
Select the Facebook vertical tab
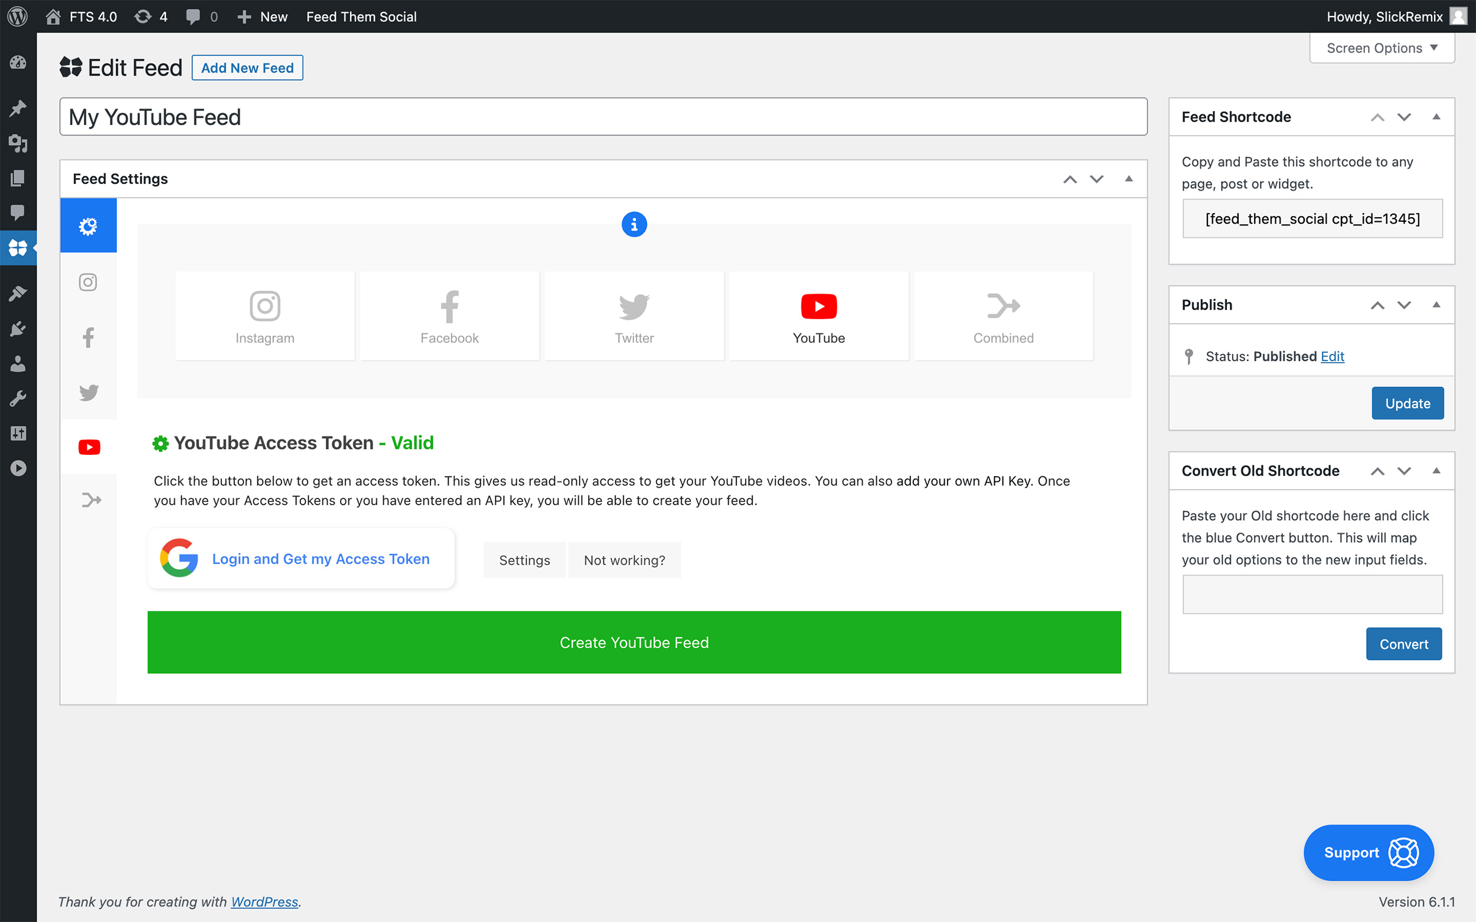coord(88,337)
